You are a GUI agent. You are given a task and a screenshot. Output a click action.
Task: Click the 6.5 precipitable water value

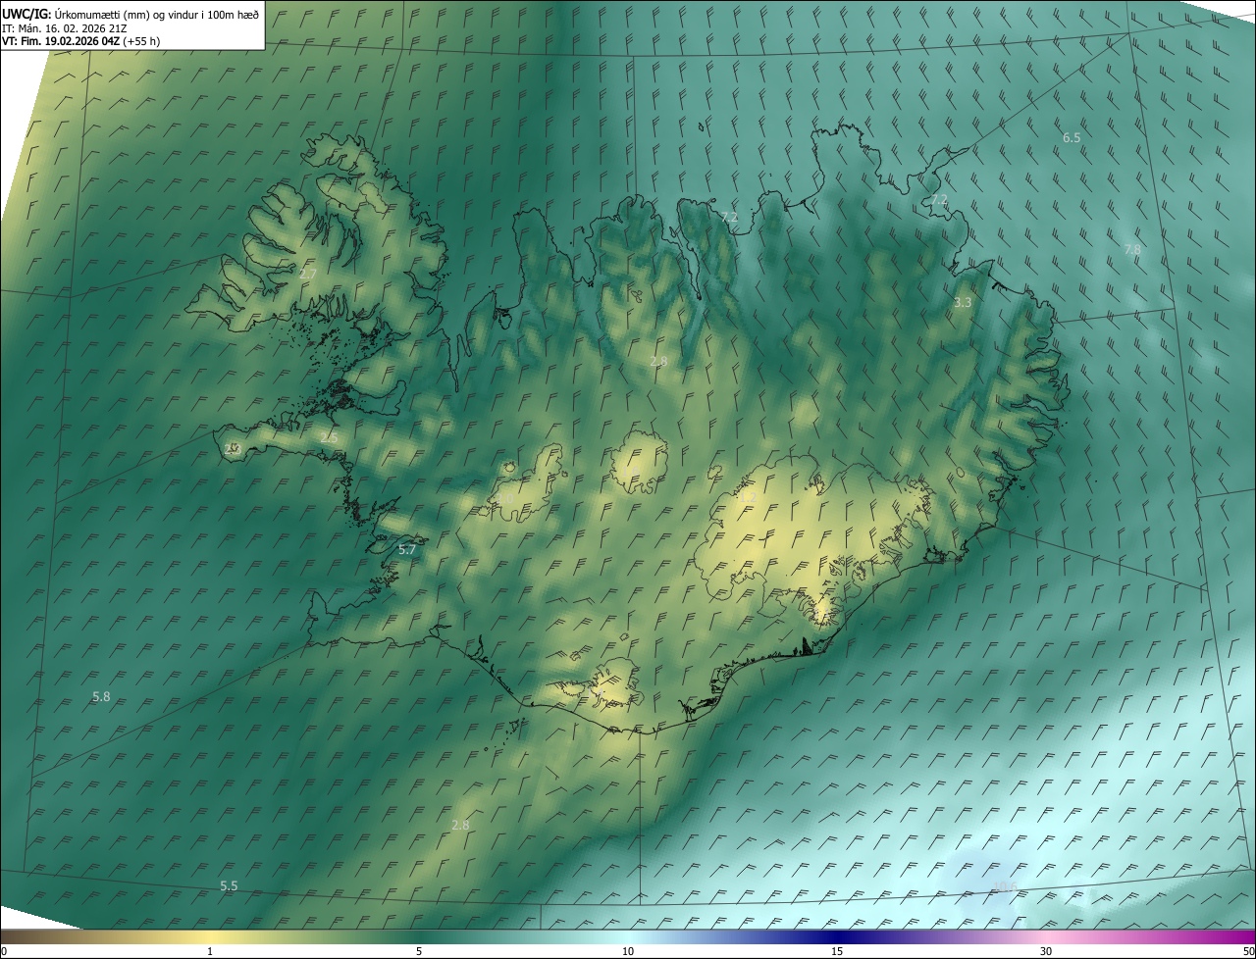(x=1072, y=138)
